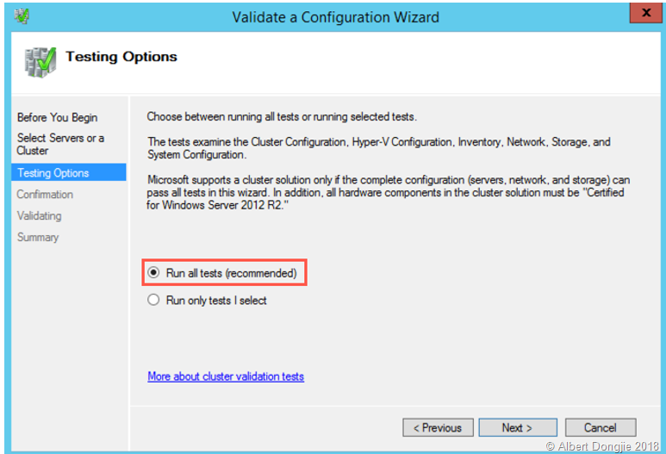
Task: Open the More about cluster validation tests link
Action: click(x=226, y=376)
